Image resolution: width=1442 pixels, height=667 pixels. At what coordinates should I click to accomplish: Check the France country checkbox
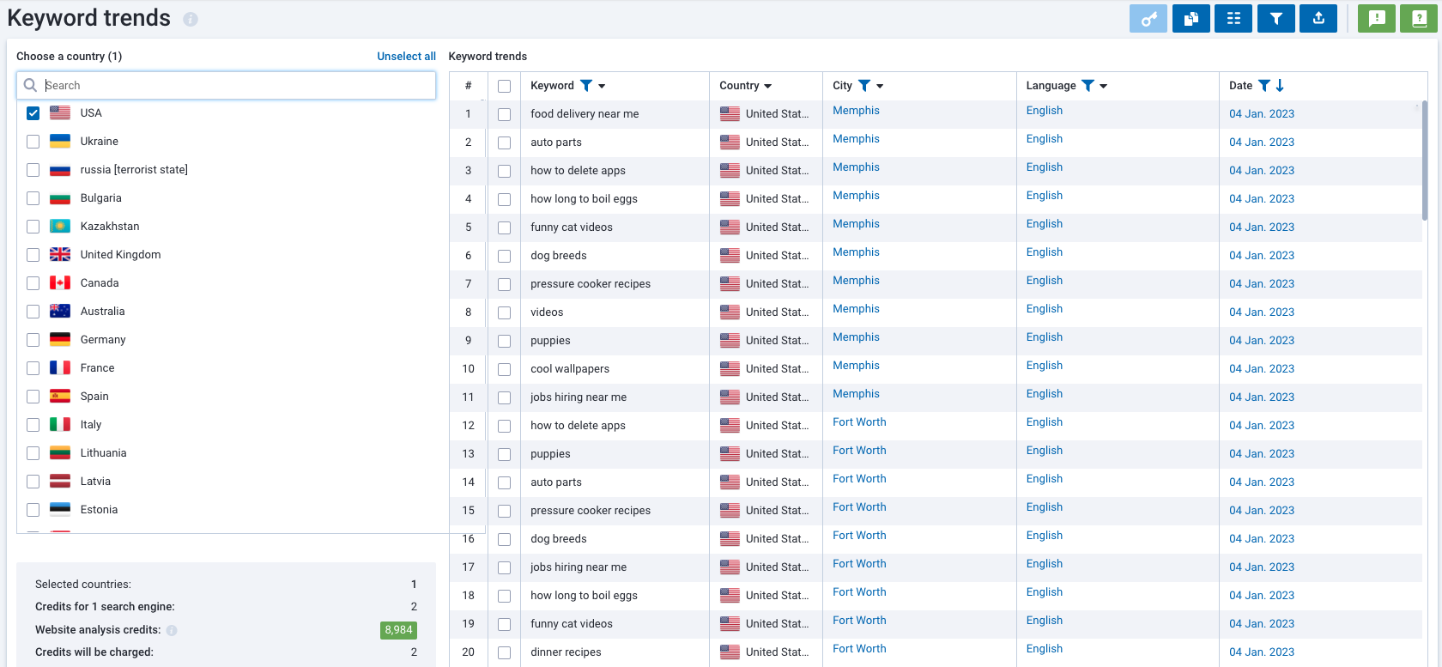pyautogui.click(x=33, y=368)
